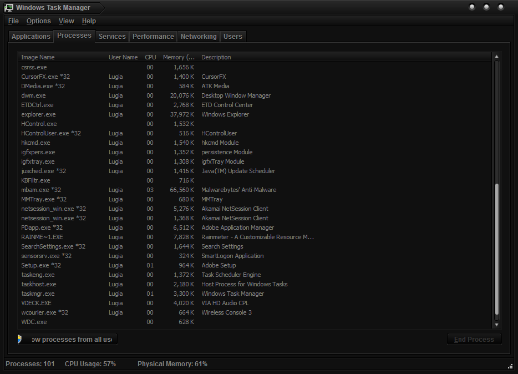Viewport: 518px width, 374px height.
Task: Click the vertical scrollbar thumb
Action: click(x=496, y=250)
